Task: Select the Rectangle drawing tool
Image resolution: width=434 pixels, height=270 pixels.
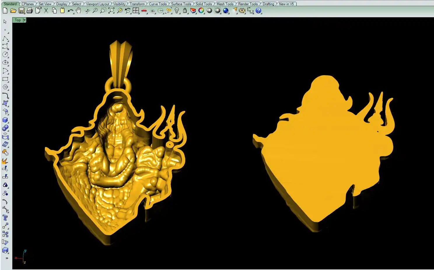Action: [5, 79]
